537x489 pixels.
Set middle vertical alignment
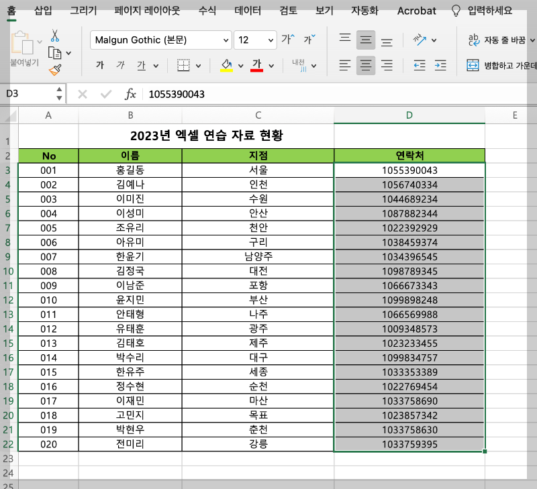364,39
